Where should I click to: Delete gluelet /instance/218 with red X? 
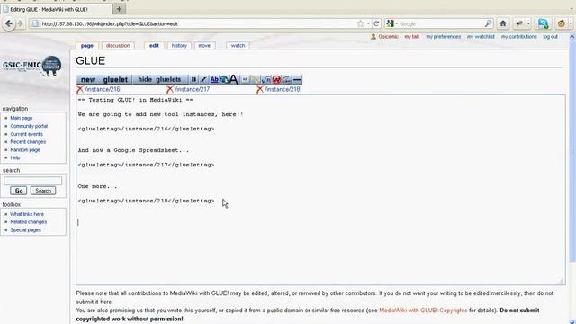tap(260, 89)
